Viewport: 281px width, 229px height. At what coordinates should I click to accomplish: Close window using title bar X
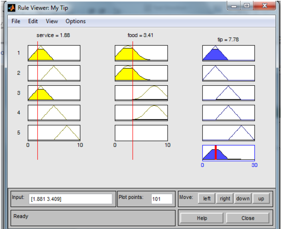[x=264, y=6]
